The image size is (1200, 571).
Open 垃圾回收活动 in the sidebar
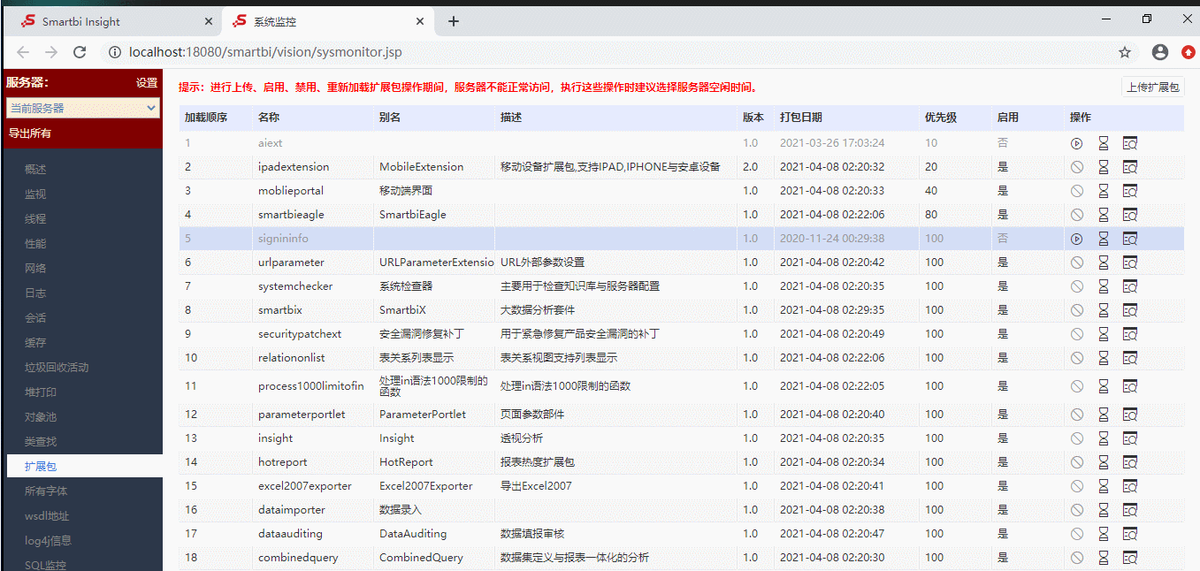[x=57, y=368]
